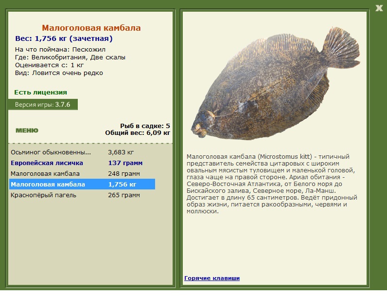Click the Малоголовая камбала title heading
387x299 pixels.
click(91, 28)
